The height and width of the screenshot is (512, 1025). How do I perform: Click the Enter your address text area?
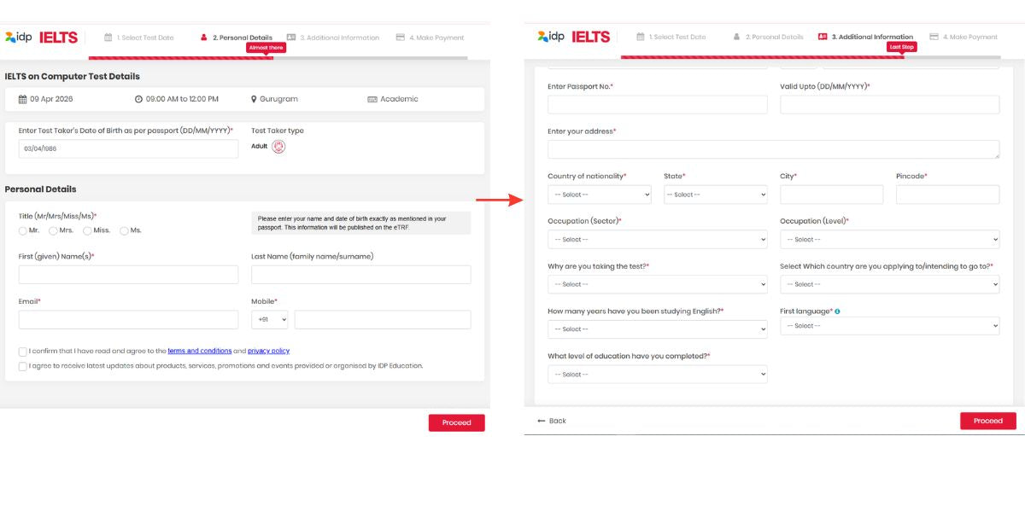coord(773,149)
